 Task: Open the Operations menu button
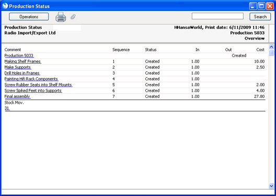click(x=29, y=17)
